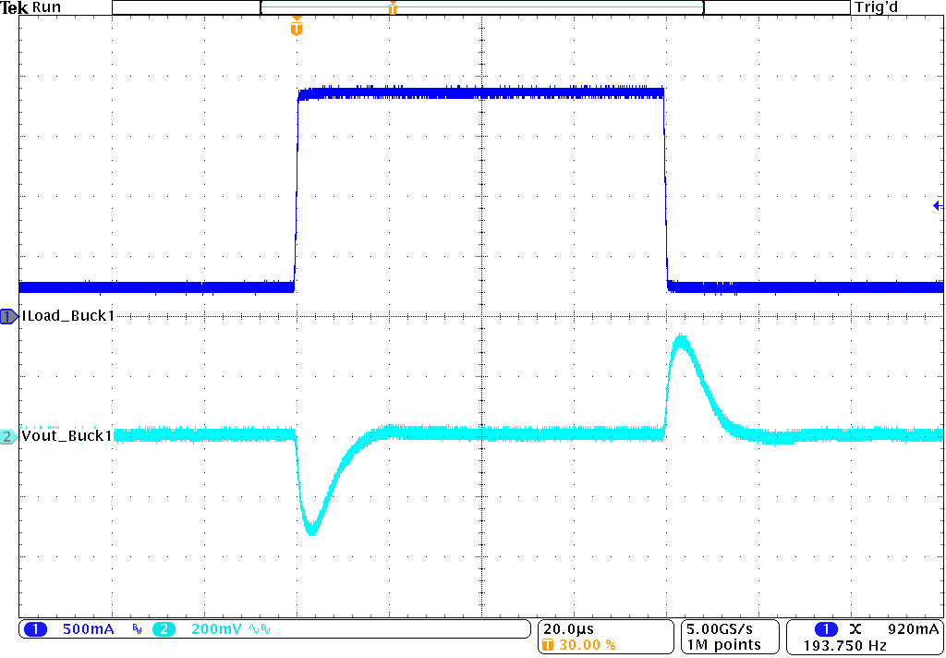Open the 500mA Channel 1 scale setting

coord(88,628)
